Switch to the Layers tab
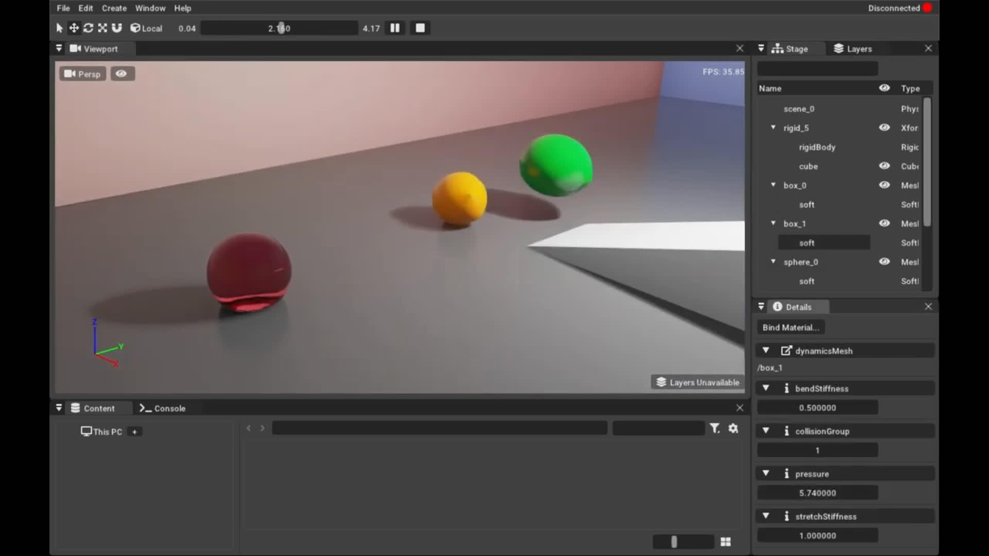Viewport: 989px width, 556px height. (x=858, y=48)
